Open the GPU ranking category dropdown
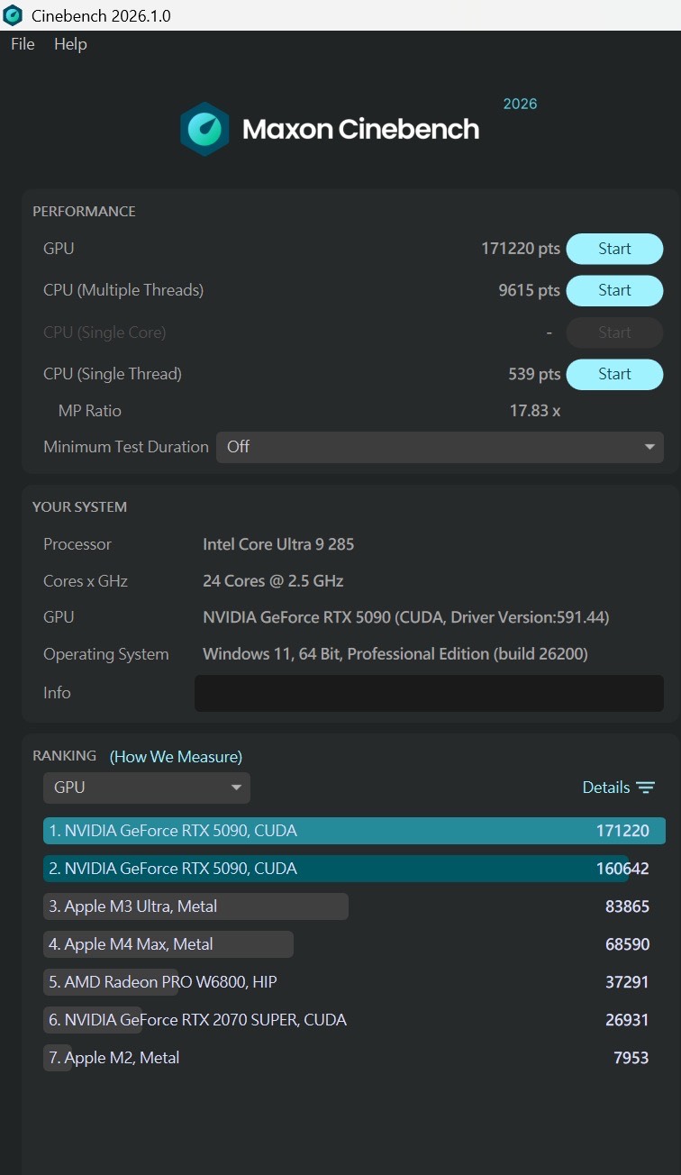 tap(146, 788)
